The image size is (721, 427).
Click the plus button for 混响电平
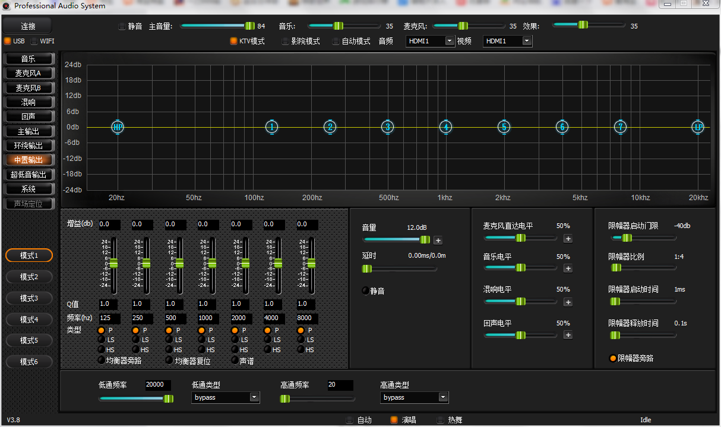[568, 302]
